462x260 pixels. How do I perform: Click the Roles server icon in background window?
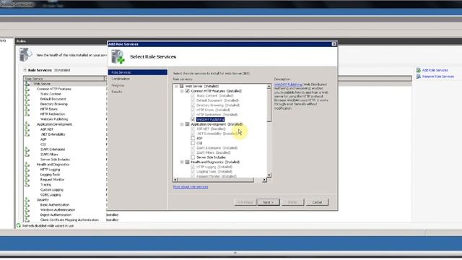(x=25, y=55)
